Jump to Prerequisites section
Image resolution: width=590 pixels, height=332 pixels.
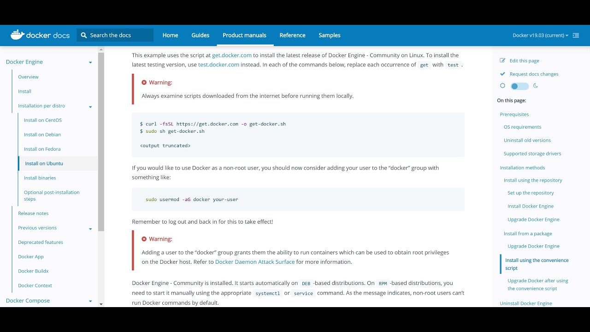[514, 114]
